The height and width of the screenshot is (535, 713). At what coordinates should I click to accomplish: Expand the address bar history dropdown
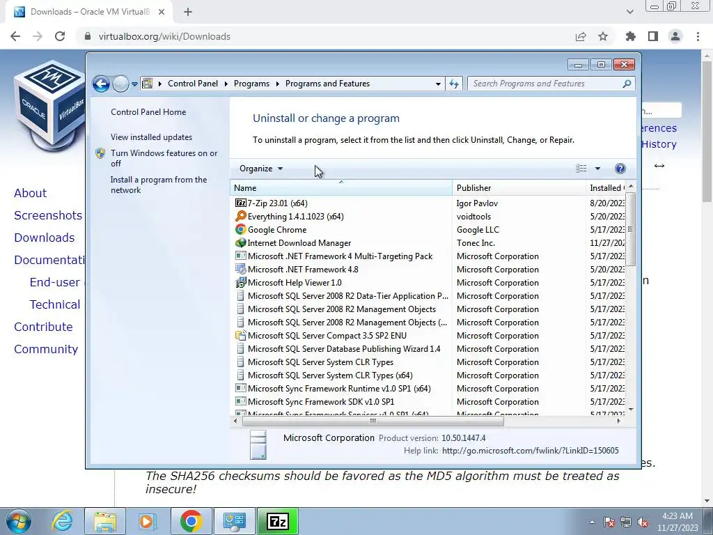pyautogui.click(x=438, y=84)
